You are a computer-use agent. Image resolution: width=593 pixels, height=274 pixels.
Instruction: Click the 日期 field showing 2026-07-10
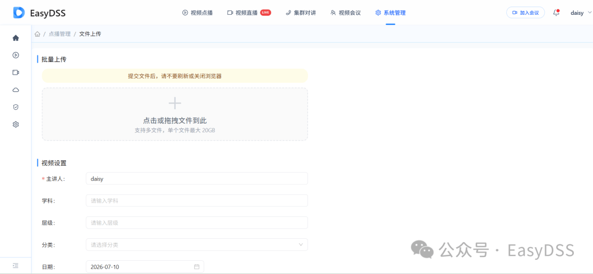(145, 267)
